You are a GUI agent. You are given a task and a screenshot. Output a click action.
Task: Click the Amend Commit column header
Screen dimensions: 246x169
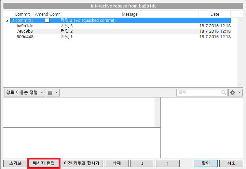(47, 14)
